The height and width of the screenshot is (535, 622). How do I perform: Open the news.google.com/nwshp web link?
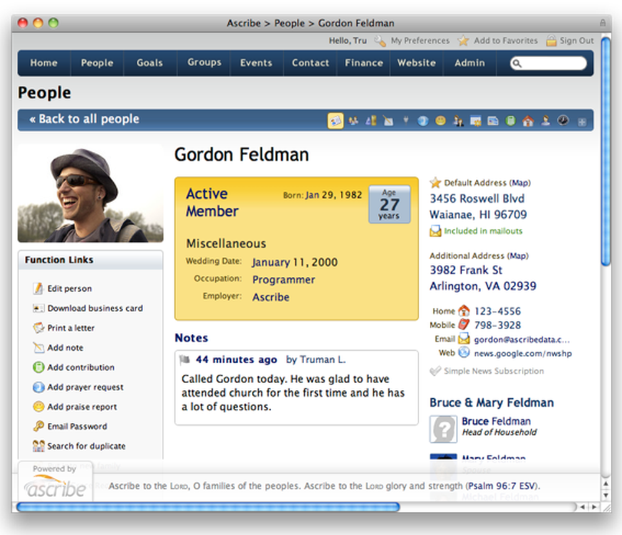pos(523,353)
